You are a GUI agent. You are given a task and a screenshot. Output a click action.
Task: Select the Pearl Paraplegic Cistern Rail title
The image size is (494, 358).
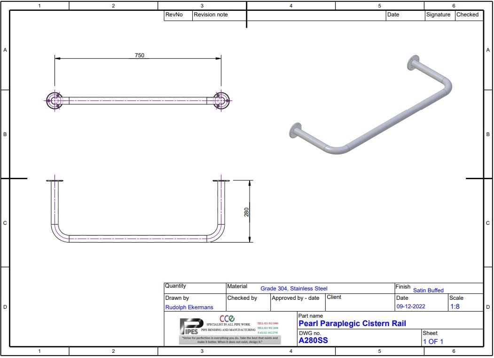tap(352, 323)
